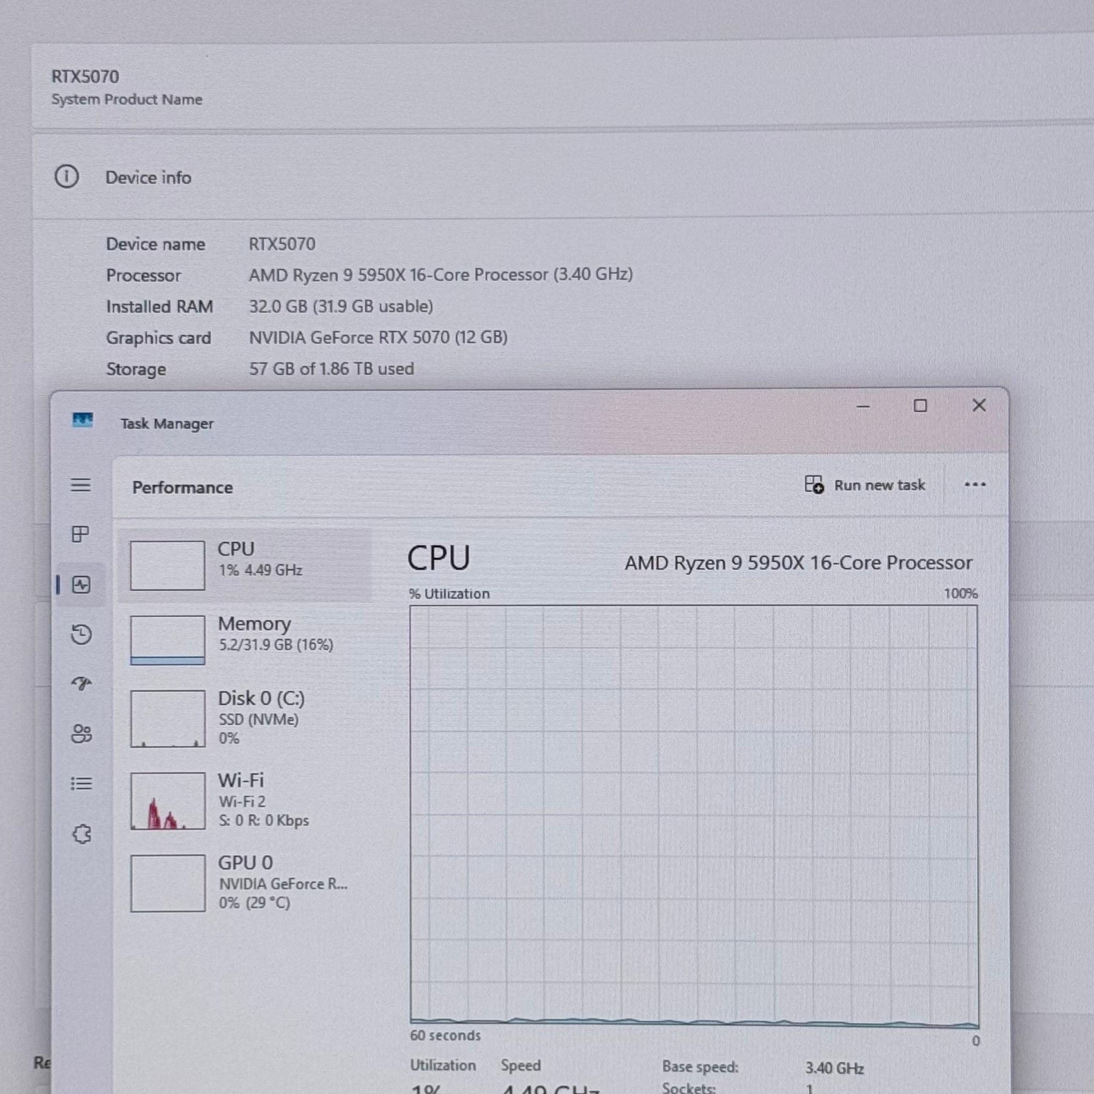1094x1094 pixels.
Task: Open the App history page icon
Action: (81, 634)
